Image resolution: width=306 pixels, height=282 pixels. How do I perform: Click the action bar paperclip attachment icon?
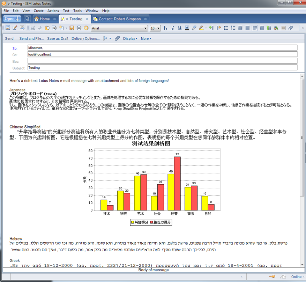point(117,38)
